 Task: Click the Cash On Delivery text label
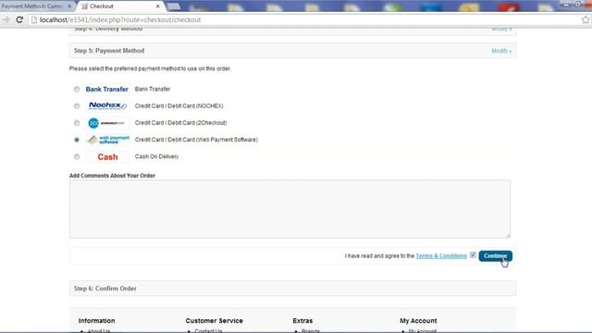click(x=156, y=156)
